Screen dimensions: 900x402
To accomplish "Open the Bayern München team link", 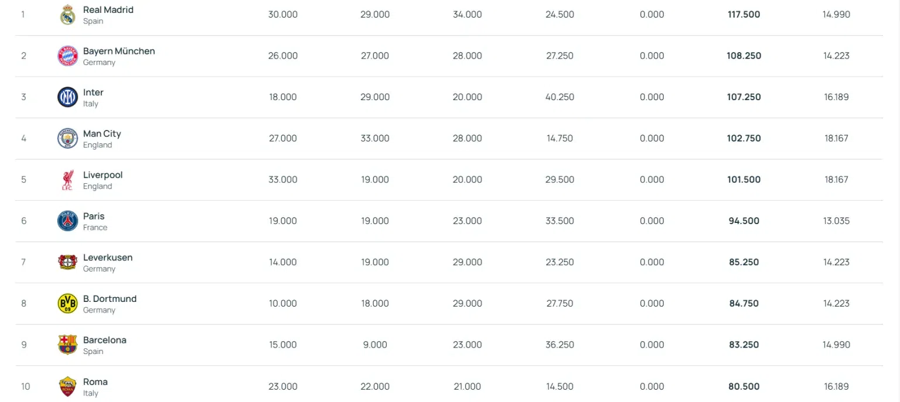I will tap(119, 51).
